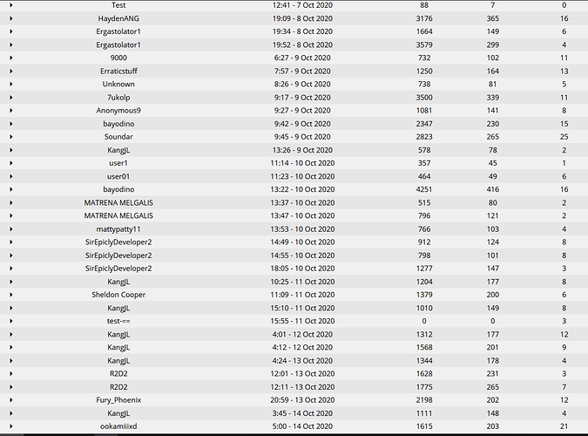This screenshot has height=436, width=588.
Task: Select the 19:52 - 8 Oct 2020 timestamp
Action: [x=302, y=44]
